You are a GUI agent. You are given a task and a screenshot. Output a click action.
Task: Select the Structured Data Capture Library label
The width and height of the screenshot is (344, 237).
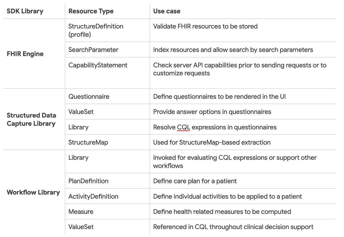coord(31,119)
